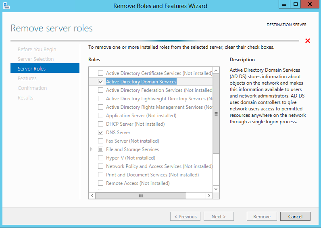
Task: Uncheck DNS Server checkbox
Action: pos(100,132)
